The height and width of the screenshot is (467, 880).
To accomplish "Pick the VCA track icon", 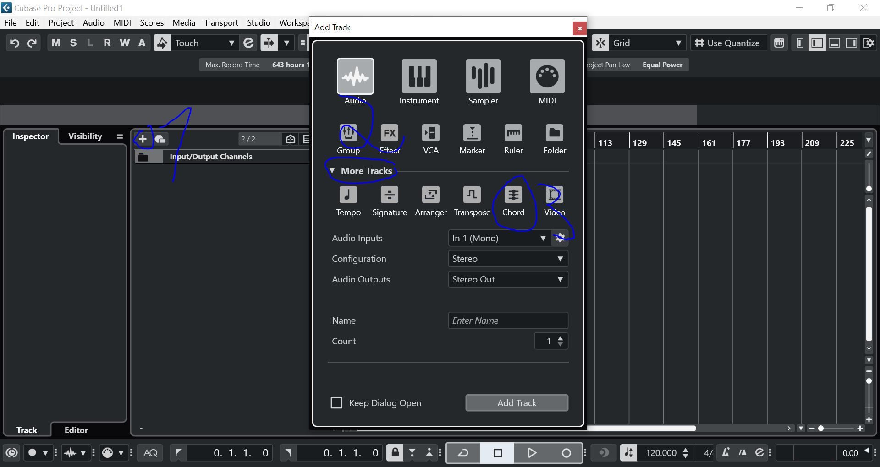I will pyautogui.click(x=431, y=133).
